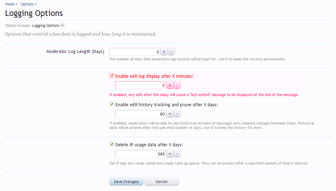Click the 'Old IP logs are rarely useful' hint
This screenshot has width=336, height=191.
(209, 163)
